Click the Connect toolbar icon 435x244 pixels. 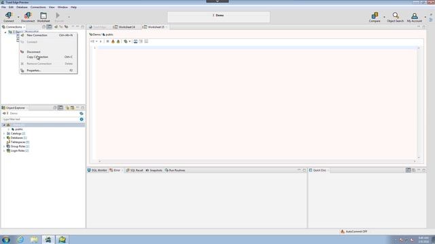pos(9,17)
